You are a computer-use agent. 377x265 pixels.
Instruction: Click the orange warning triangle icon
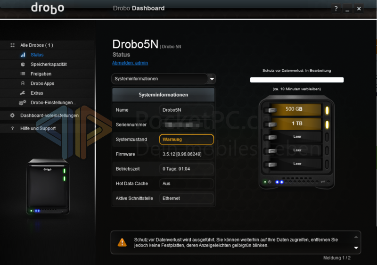click(122, 242)
